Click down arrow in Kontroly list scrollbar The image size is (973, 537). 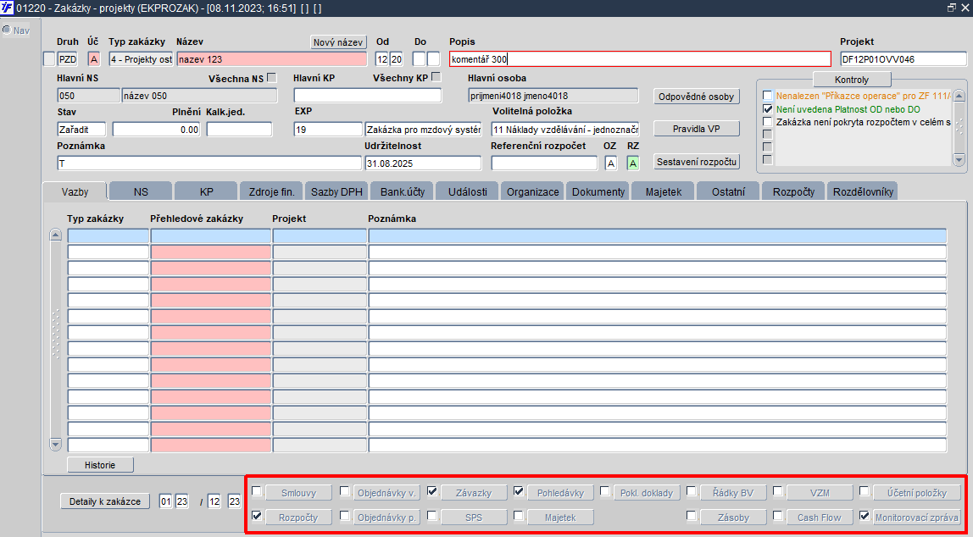coord(959,159)
